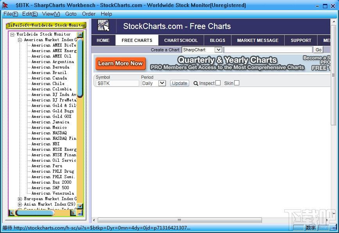Switch to the FREE CHARTS tab

(x=137, y=40)
